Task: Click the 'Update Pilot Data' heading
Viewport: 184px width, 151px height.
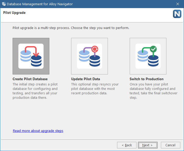Action: pos(86,79)
